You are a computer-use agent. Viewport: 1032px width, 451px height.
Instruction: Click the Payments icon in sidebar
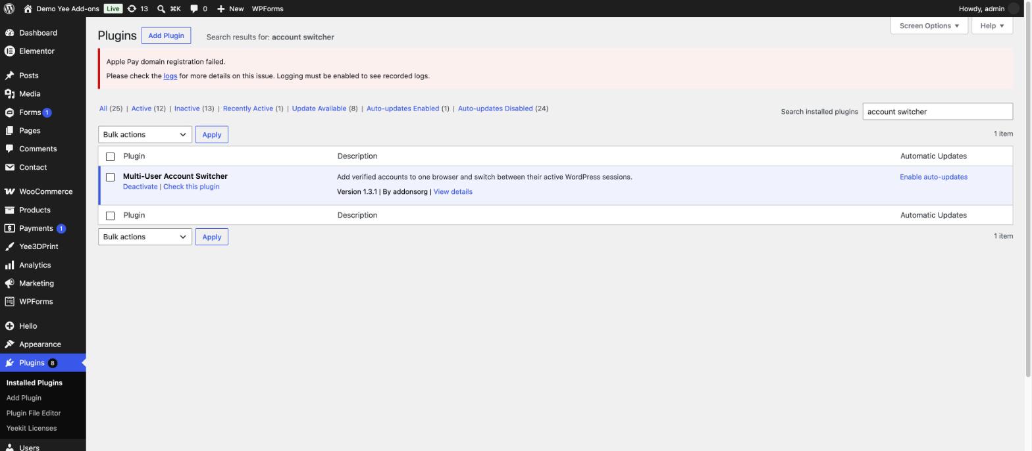(9, 229)
